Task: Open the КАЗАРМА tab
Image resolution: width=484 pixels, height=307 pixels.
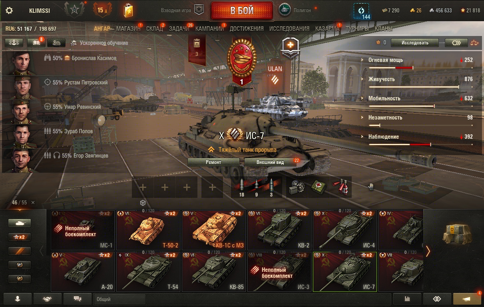Action: pos(327,28)
